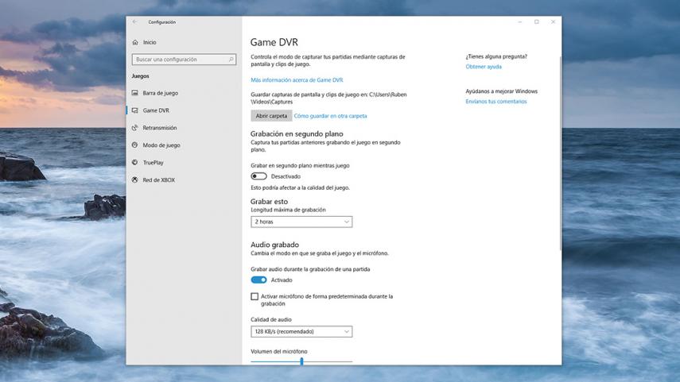Click the Game DVR page heading
Image resolution: width=680 pixels, height=382 pixels.
pos(274,42)
